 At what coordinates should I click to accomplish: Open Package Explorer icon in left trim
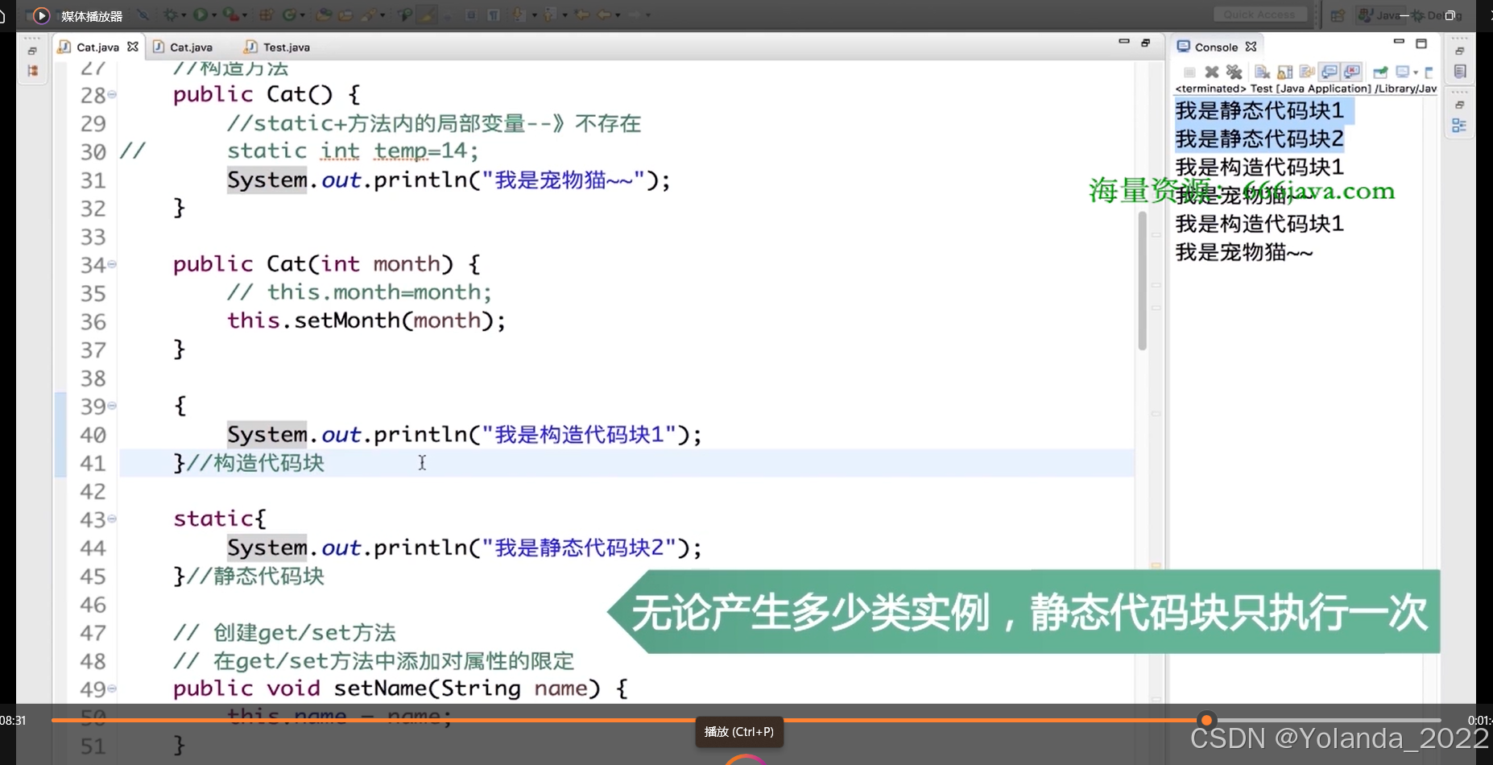pos(33,71)
